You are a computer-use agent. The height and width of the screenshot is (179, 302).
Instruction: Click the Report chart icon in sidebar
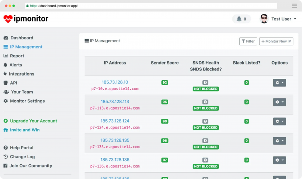(6, 56)
